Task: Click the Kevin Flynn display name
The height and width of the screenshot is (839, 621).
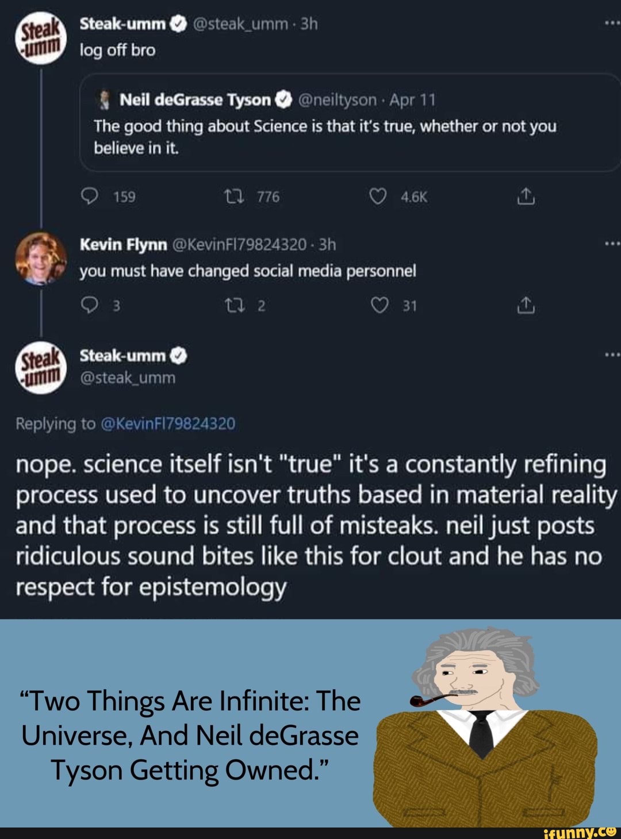Action: (x=123, y=245)
